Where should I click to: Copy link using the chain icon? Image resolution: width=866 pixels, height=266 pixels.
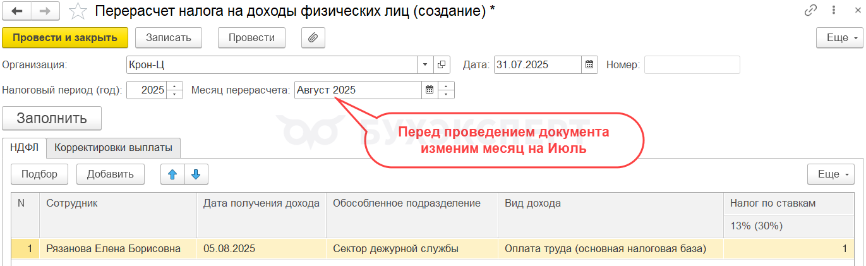810,11
